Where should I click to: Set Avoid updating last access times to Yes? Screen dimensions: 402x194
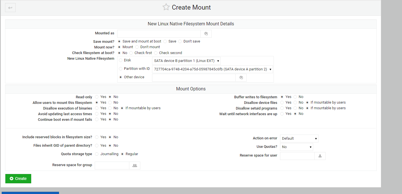coord(97,114)
